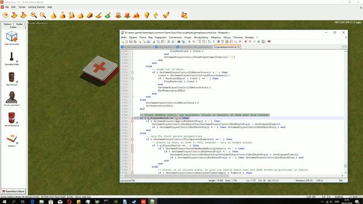Screen dimensions: 363x204
Task: Click Notepad++ Undo arrow icon
Action: pyautogui.click(x=168, y=41)
